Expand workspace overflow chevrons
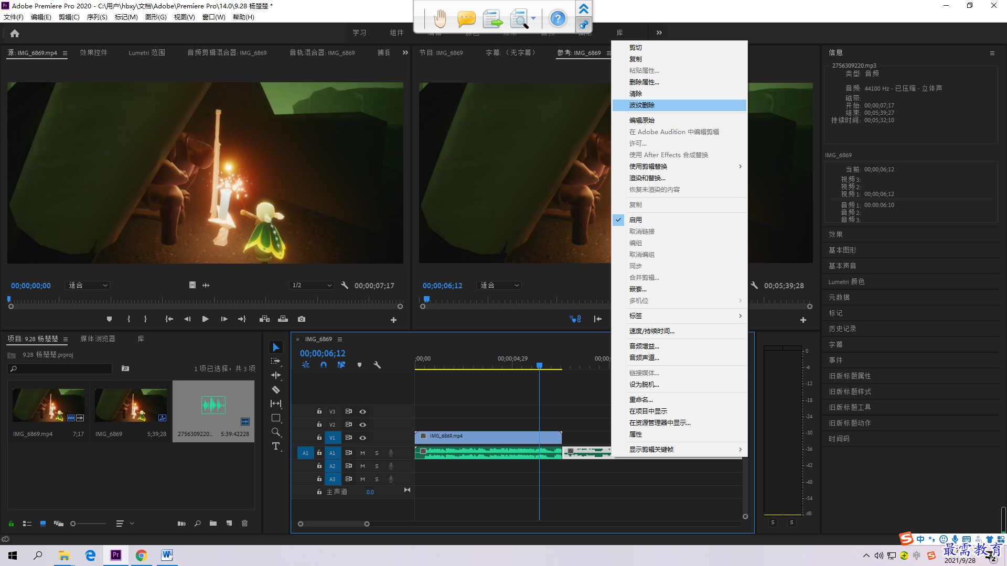This screenshot has width=1007, height=566. pyautogui.click(x=659, y=32)
